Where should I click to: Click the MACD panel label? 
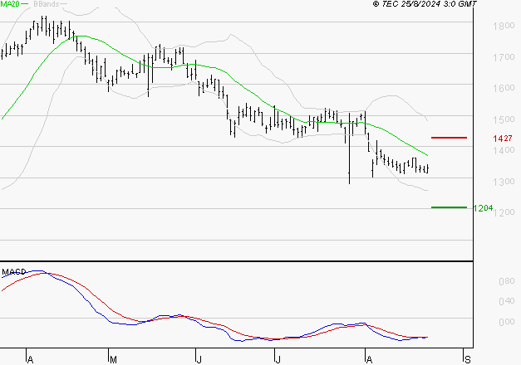tap(14, 272)
